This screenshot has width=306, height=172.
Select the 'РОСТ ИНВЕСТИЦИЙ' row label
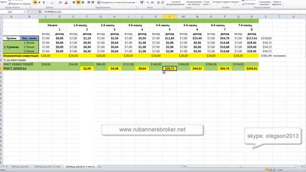(x=18, y=64)
